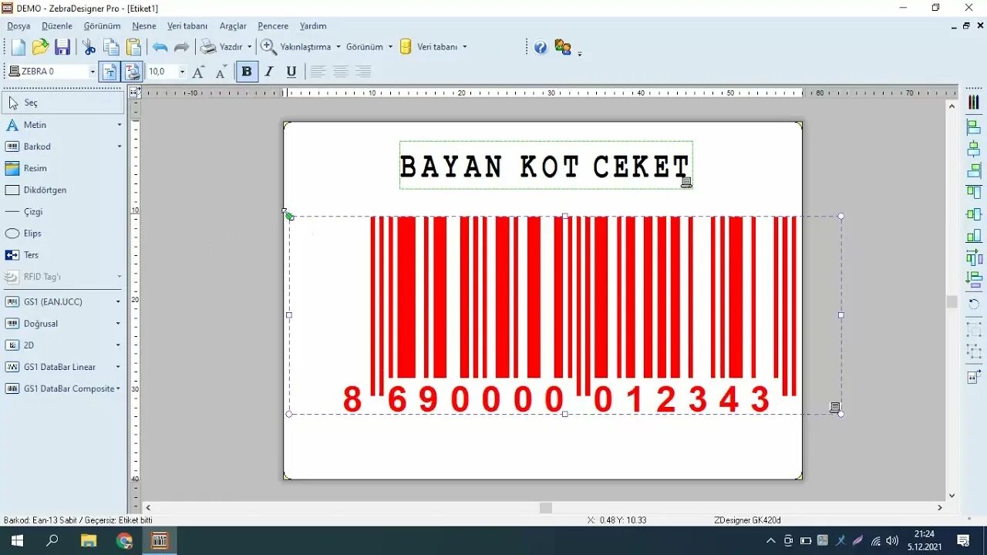Rotate the object with the rotate icon
This screenshot has height=555, width=987.
974,304
